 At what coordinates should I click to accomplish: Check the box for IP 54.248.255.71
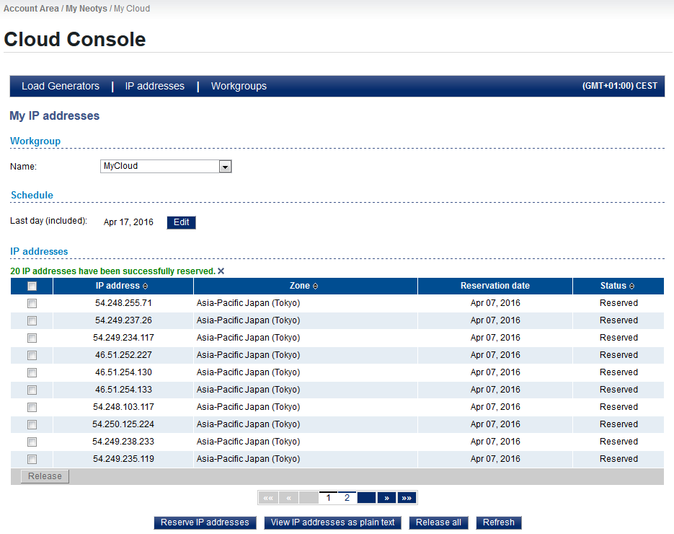click(32, 304)
